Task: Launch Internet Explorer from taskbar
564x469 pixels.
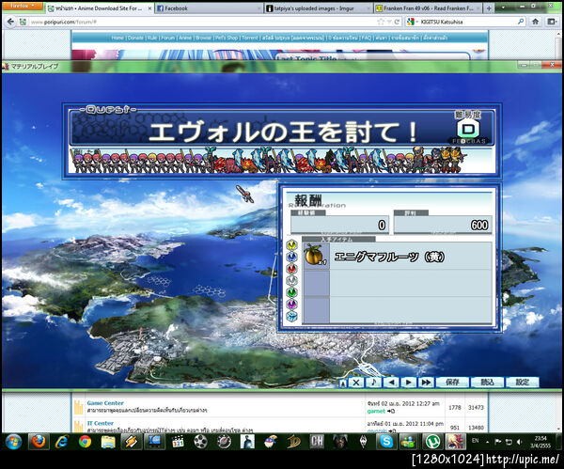Action: (x=62, y=442)
